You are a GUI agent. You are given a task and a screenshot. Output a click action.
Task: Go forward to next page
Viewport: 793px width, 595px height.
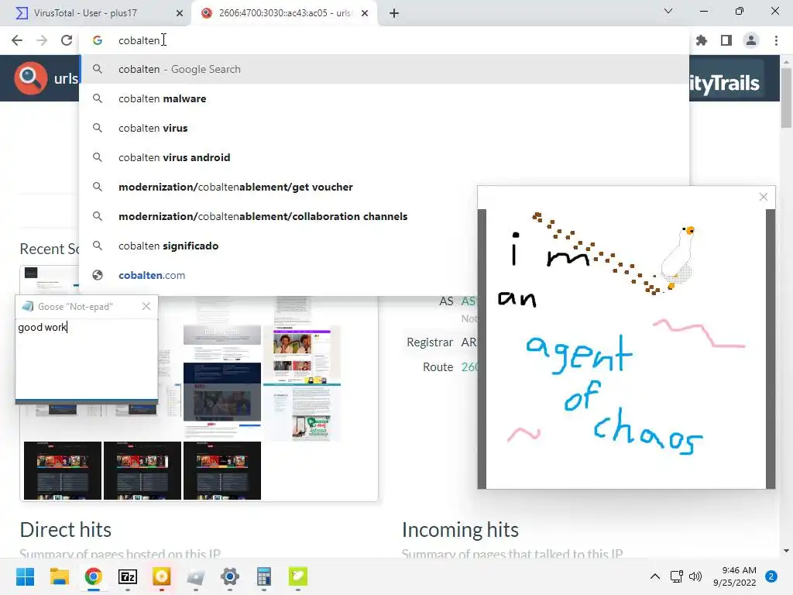(x=42, y=40)
